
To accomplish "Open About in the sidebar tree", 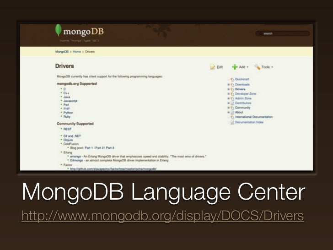I will (x=239, y=112).
